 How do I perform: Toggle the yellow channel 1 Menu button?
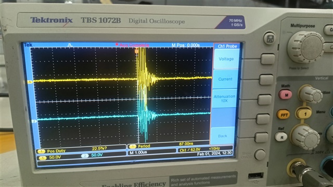303,113
